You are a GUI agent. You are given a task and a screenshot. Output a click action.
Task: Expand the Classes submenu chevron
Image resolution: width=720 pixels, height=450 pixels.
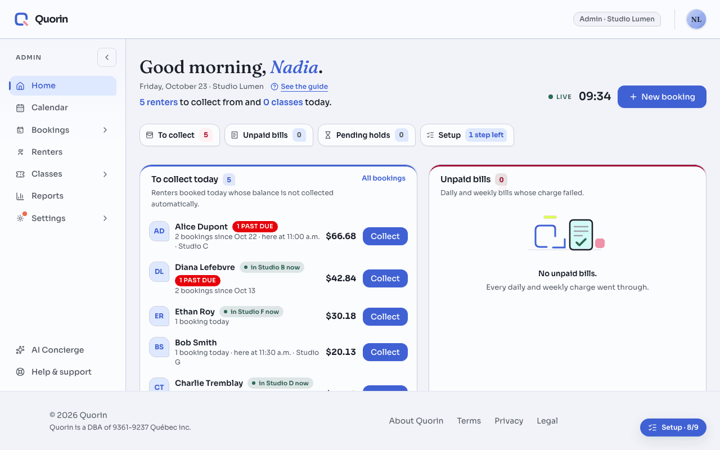coord(105,174)
